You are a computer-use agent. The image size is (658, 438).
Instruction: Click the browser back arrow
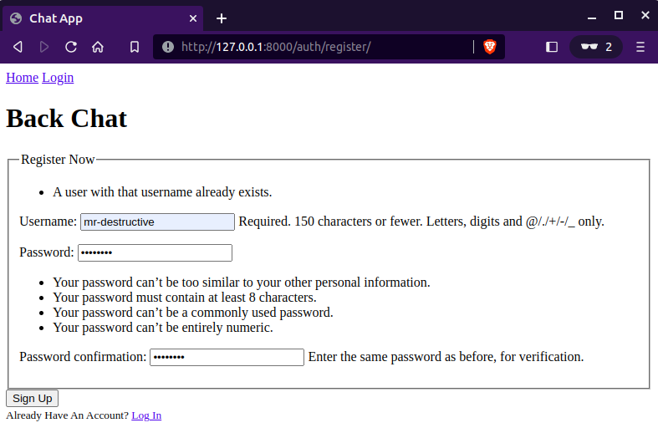18,47
